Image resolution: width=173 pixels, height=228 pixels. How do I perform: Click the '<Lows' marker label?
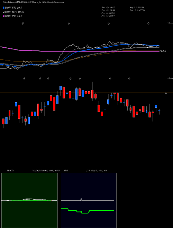coord(170,78)
